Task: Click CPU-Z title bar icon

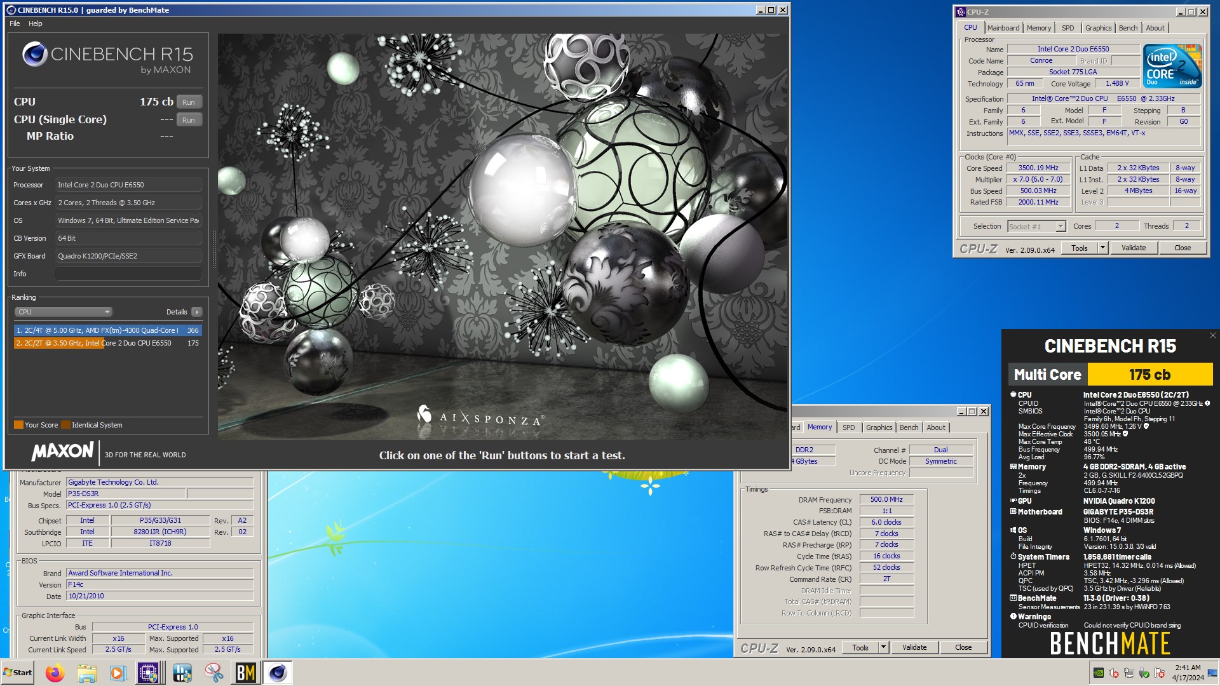Action: (961, 12)
